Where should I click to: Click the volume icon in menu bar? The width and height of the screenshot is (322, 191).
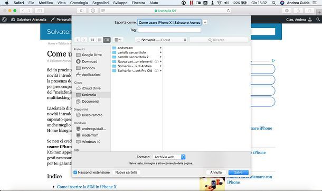[x=226, y=3]
